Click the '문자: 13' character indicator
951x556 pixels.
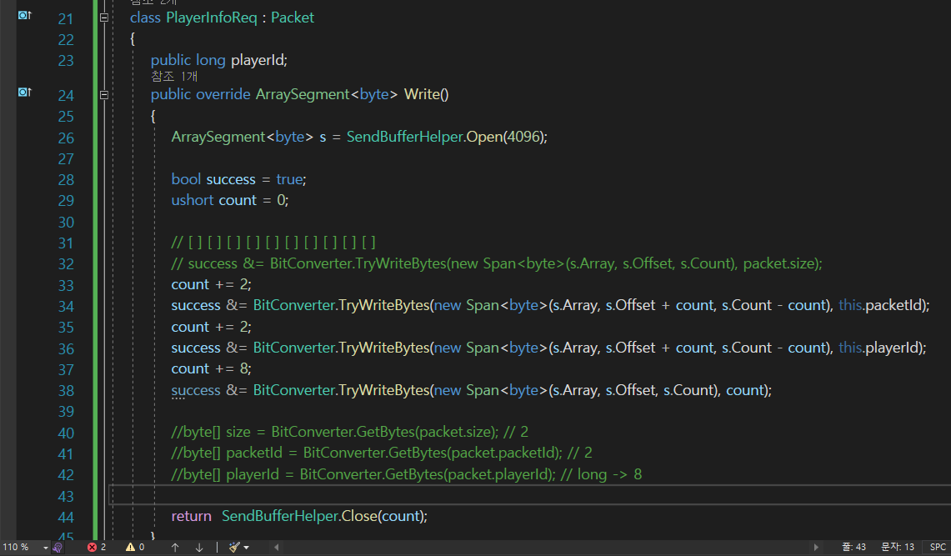[x=899, y=547]
